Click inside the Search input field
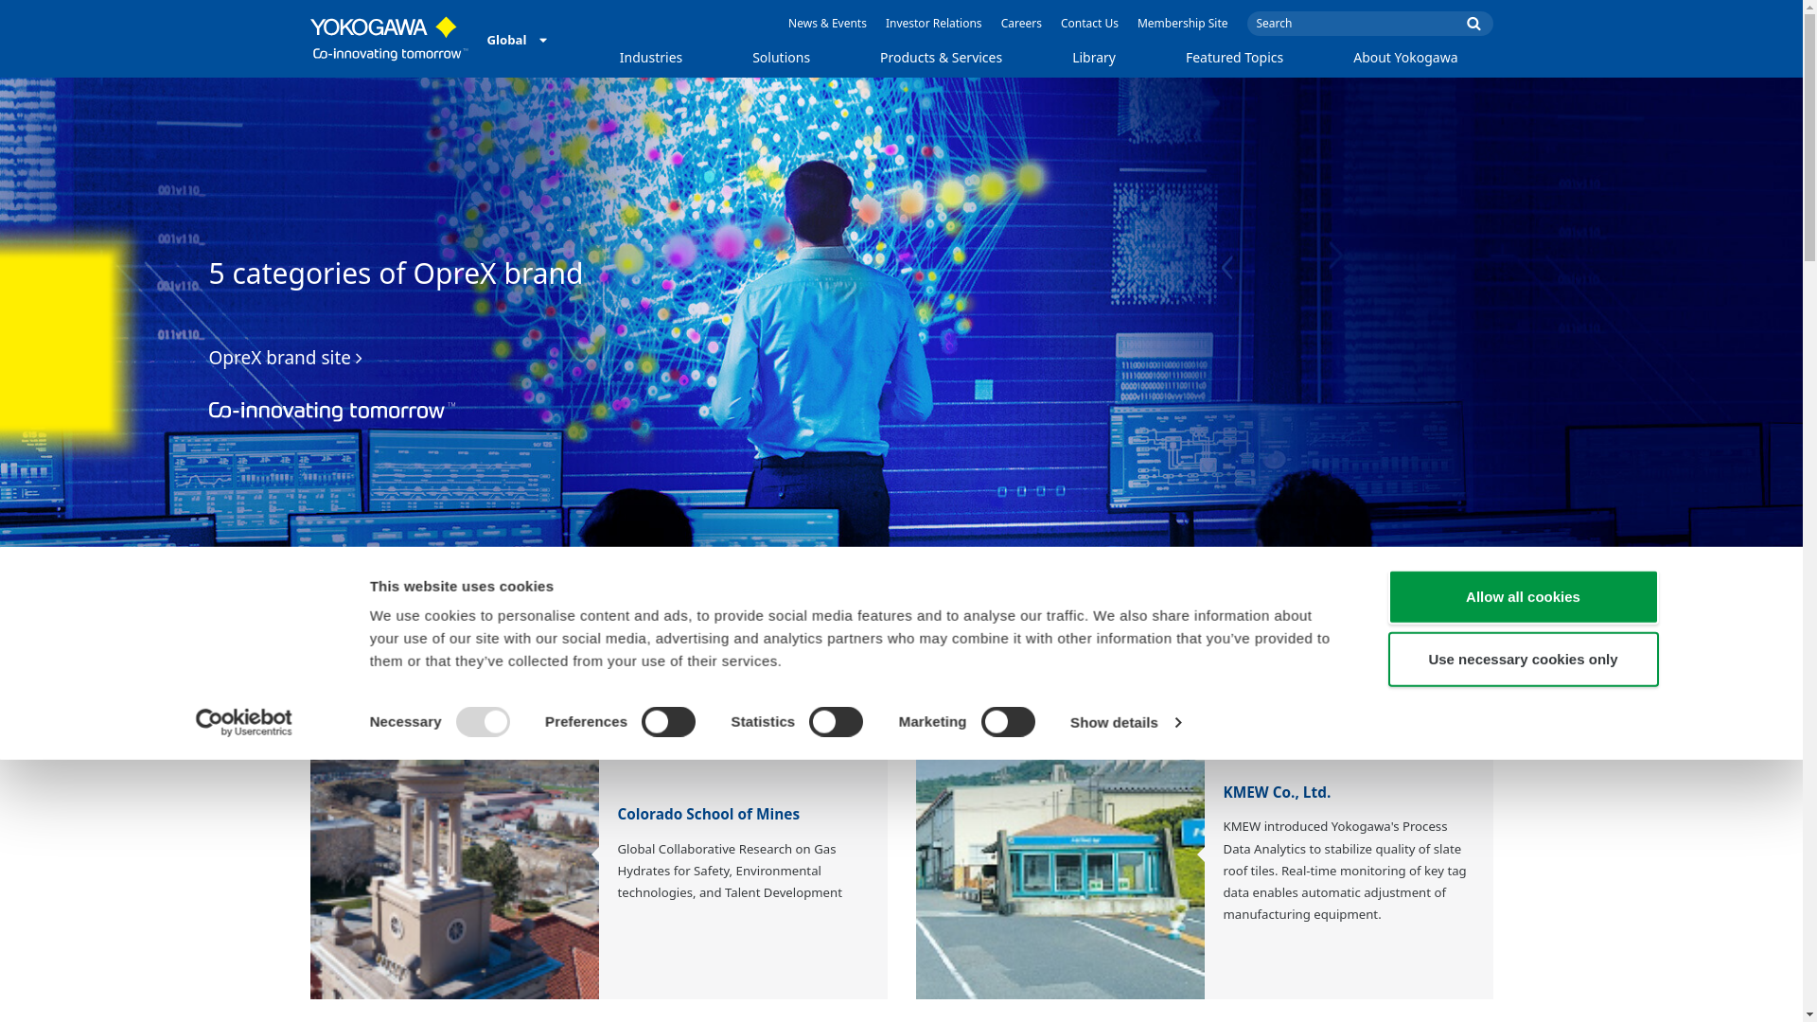The width and height of the screenshot is (1817, 1022). click(1353, 24)
